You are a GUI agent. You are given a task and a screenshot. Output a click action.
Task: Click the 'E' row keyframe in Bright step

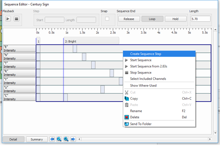[75, 49]
